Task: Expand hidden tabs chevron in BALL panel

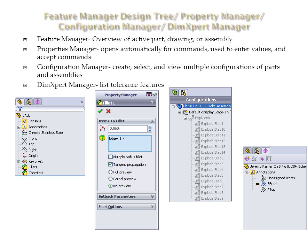Action: pos(82,102)
